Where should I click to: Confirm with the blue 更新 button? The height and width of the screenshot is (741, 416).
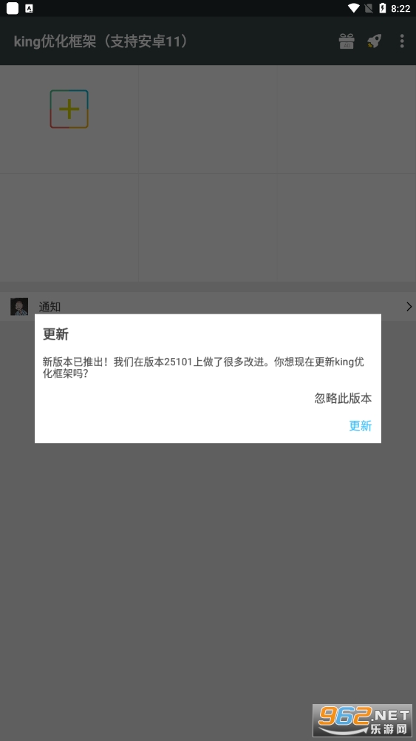pos(361,426)
